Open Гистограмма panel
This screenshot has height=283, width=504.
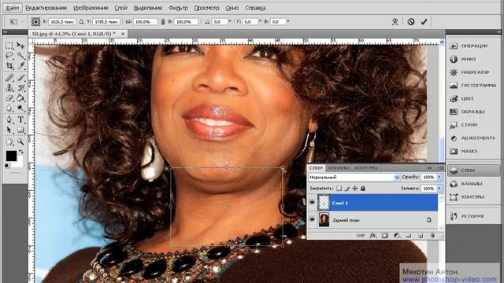[473, 86]
